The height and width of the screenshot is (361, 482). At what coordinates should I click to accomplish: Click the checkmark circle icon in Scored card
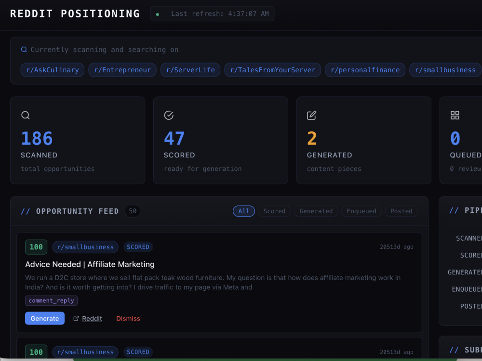[169, 115]
